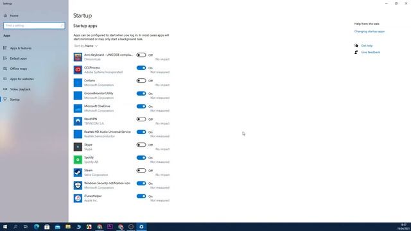
Task: Click the Give feedback link
Action: click(x=371, y=53)
